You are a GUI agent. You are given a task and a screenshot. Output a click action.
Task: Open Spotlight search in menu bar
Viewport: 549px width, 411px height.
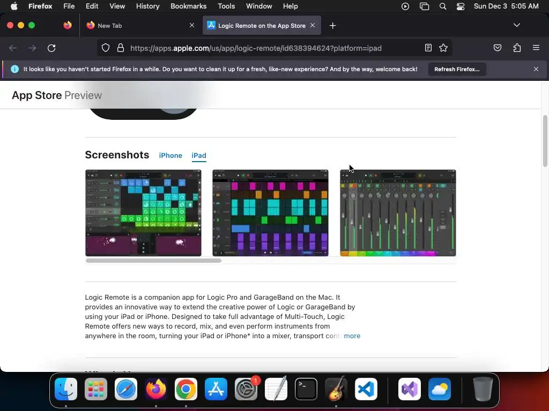tap(442, 6)
